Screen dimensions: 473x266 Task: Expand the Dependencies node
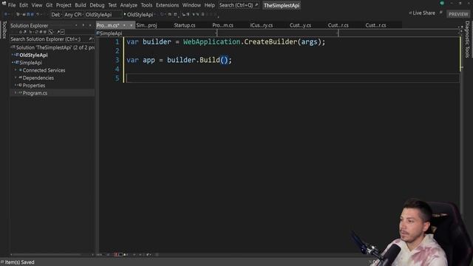16,78
